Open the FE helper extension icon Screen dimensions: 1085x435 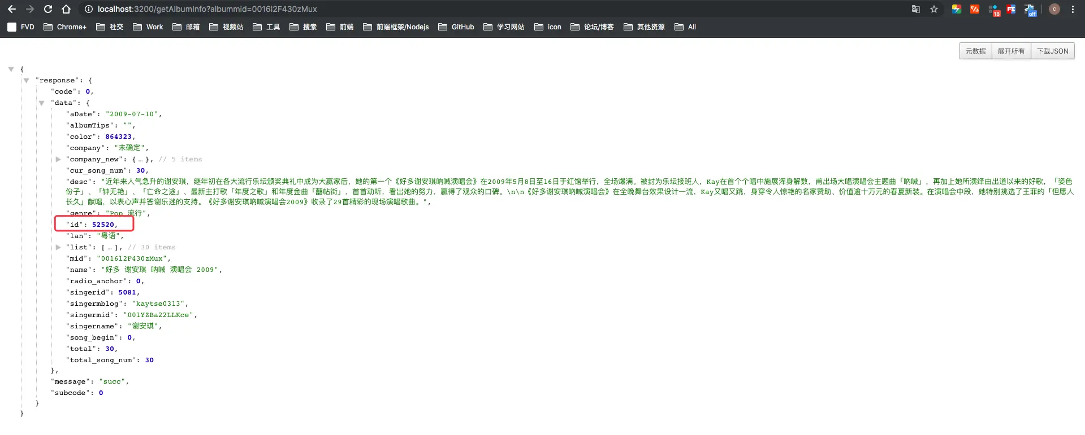pyautogui.click(x=1011, y=9)
